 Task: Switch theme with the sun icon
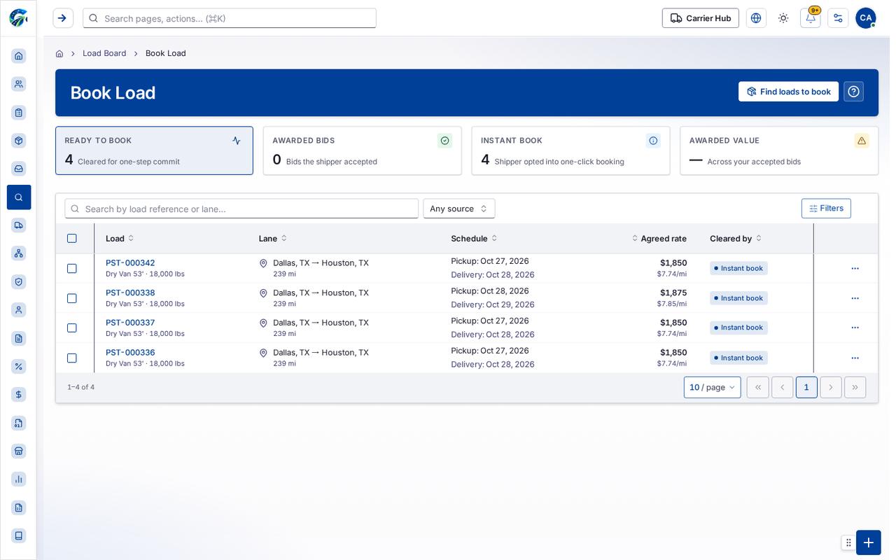pos(783,18)
